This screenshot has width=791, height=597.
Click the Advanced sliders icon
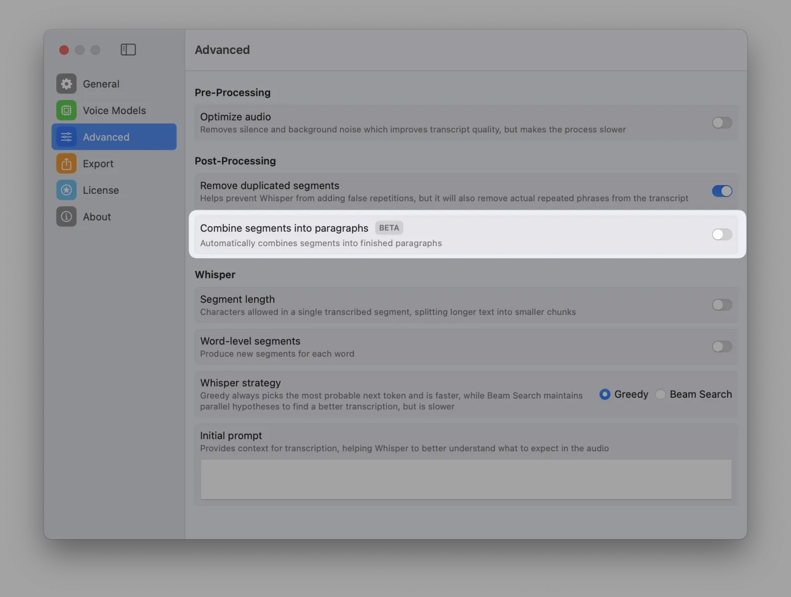point(66,137)
